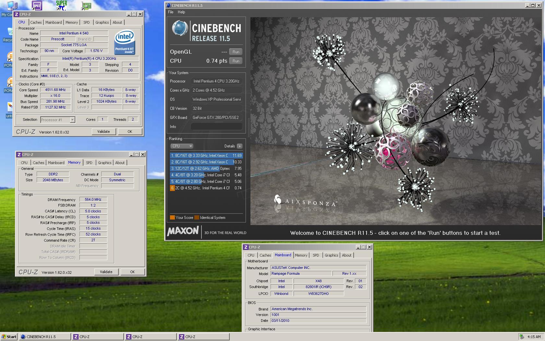
Task: Click the Core Speed value 4511.68 MHz
Action: point(55,90)
